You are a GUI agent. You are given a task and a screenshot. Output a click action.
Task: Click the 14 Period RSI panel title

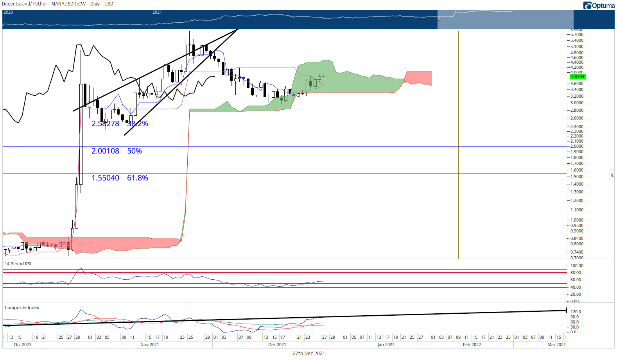click(x=18, y=264)
